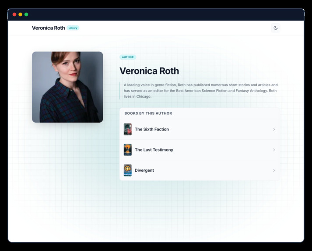Select the large Veronica Roth heading
312x251 pixels.
coord(149,71)
